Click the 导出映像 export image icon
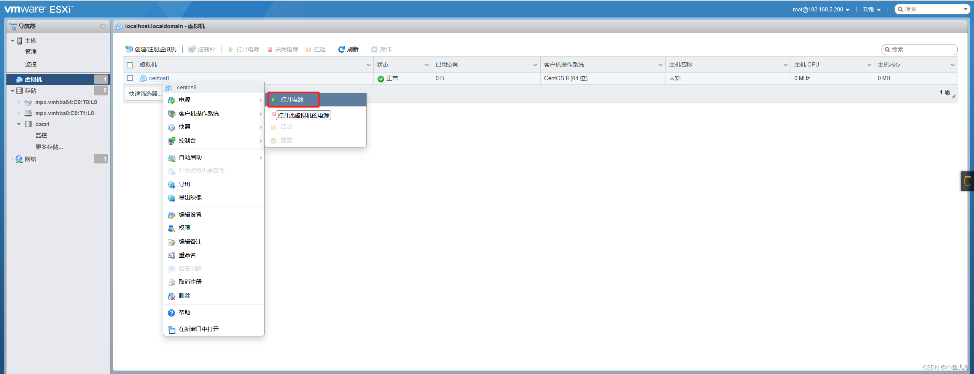Screen dimensions: 974x374 pyautogui.click(x=172, y=198)
